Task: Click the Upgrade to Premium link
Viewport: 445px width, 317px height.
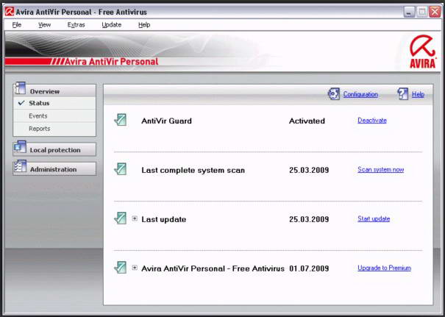Action: [384, 268]
